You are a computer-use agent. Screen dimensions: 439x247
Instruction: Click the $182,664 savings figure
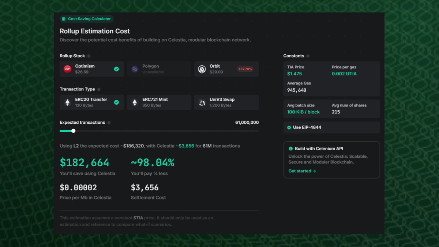85,162
